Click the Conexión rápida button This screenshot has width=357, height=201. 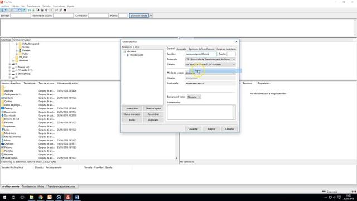point(139,16)
